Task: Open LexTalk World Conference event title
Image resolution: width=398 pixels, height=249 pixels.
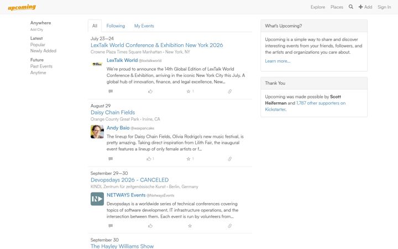Action: coord(157,45)
